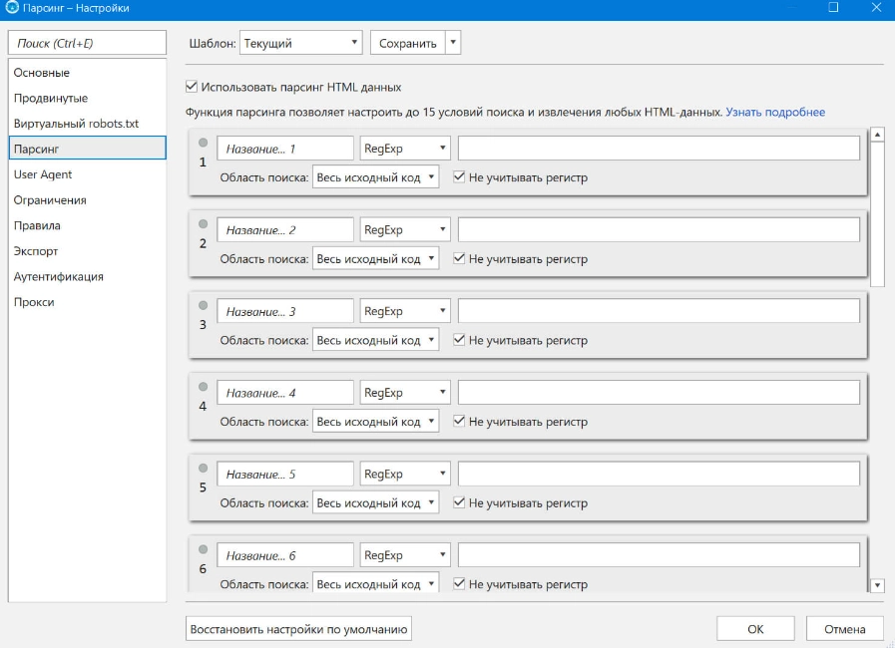The height and width of the screenshot is (648, 895).
Task: Click the gray status dot for rule 4
Action: pos(203,386)
